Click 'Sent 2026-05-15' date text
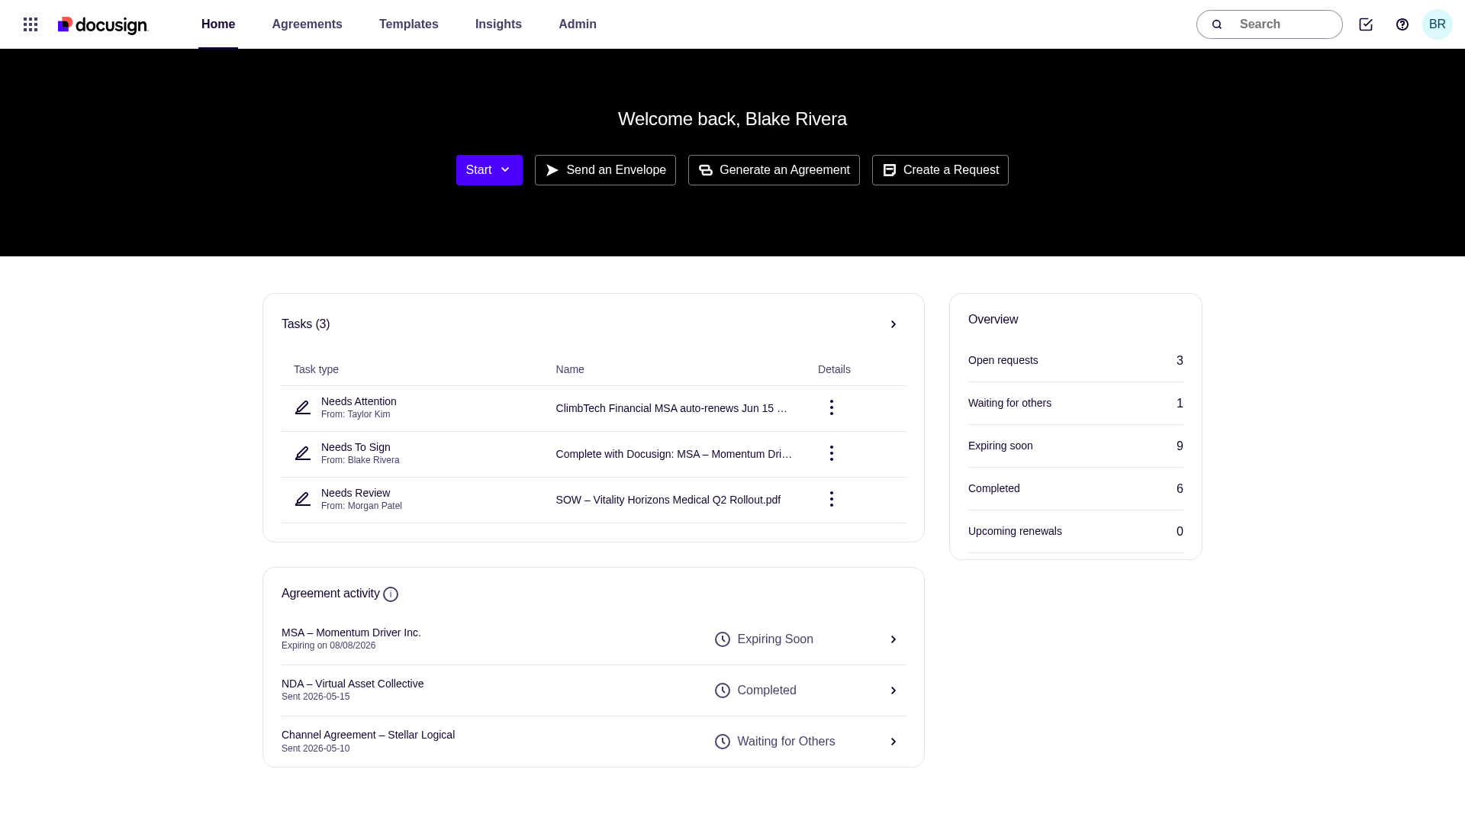The image size is (1465, 824). (315, 697)
